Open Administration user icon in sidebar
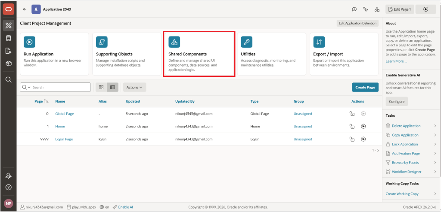 9,176
